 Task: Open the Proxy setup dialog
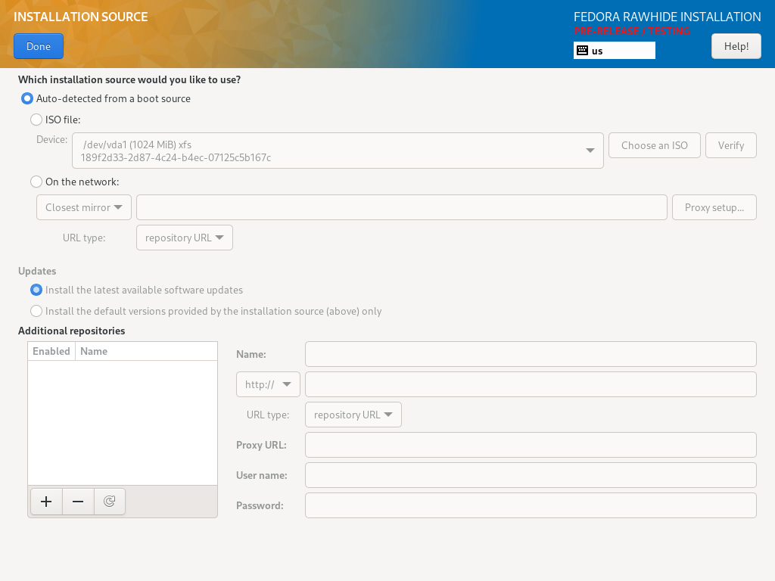point(714,207)
